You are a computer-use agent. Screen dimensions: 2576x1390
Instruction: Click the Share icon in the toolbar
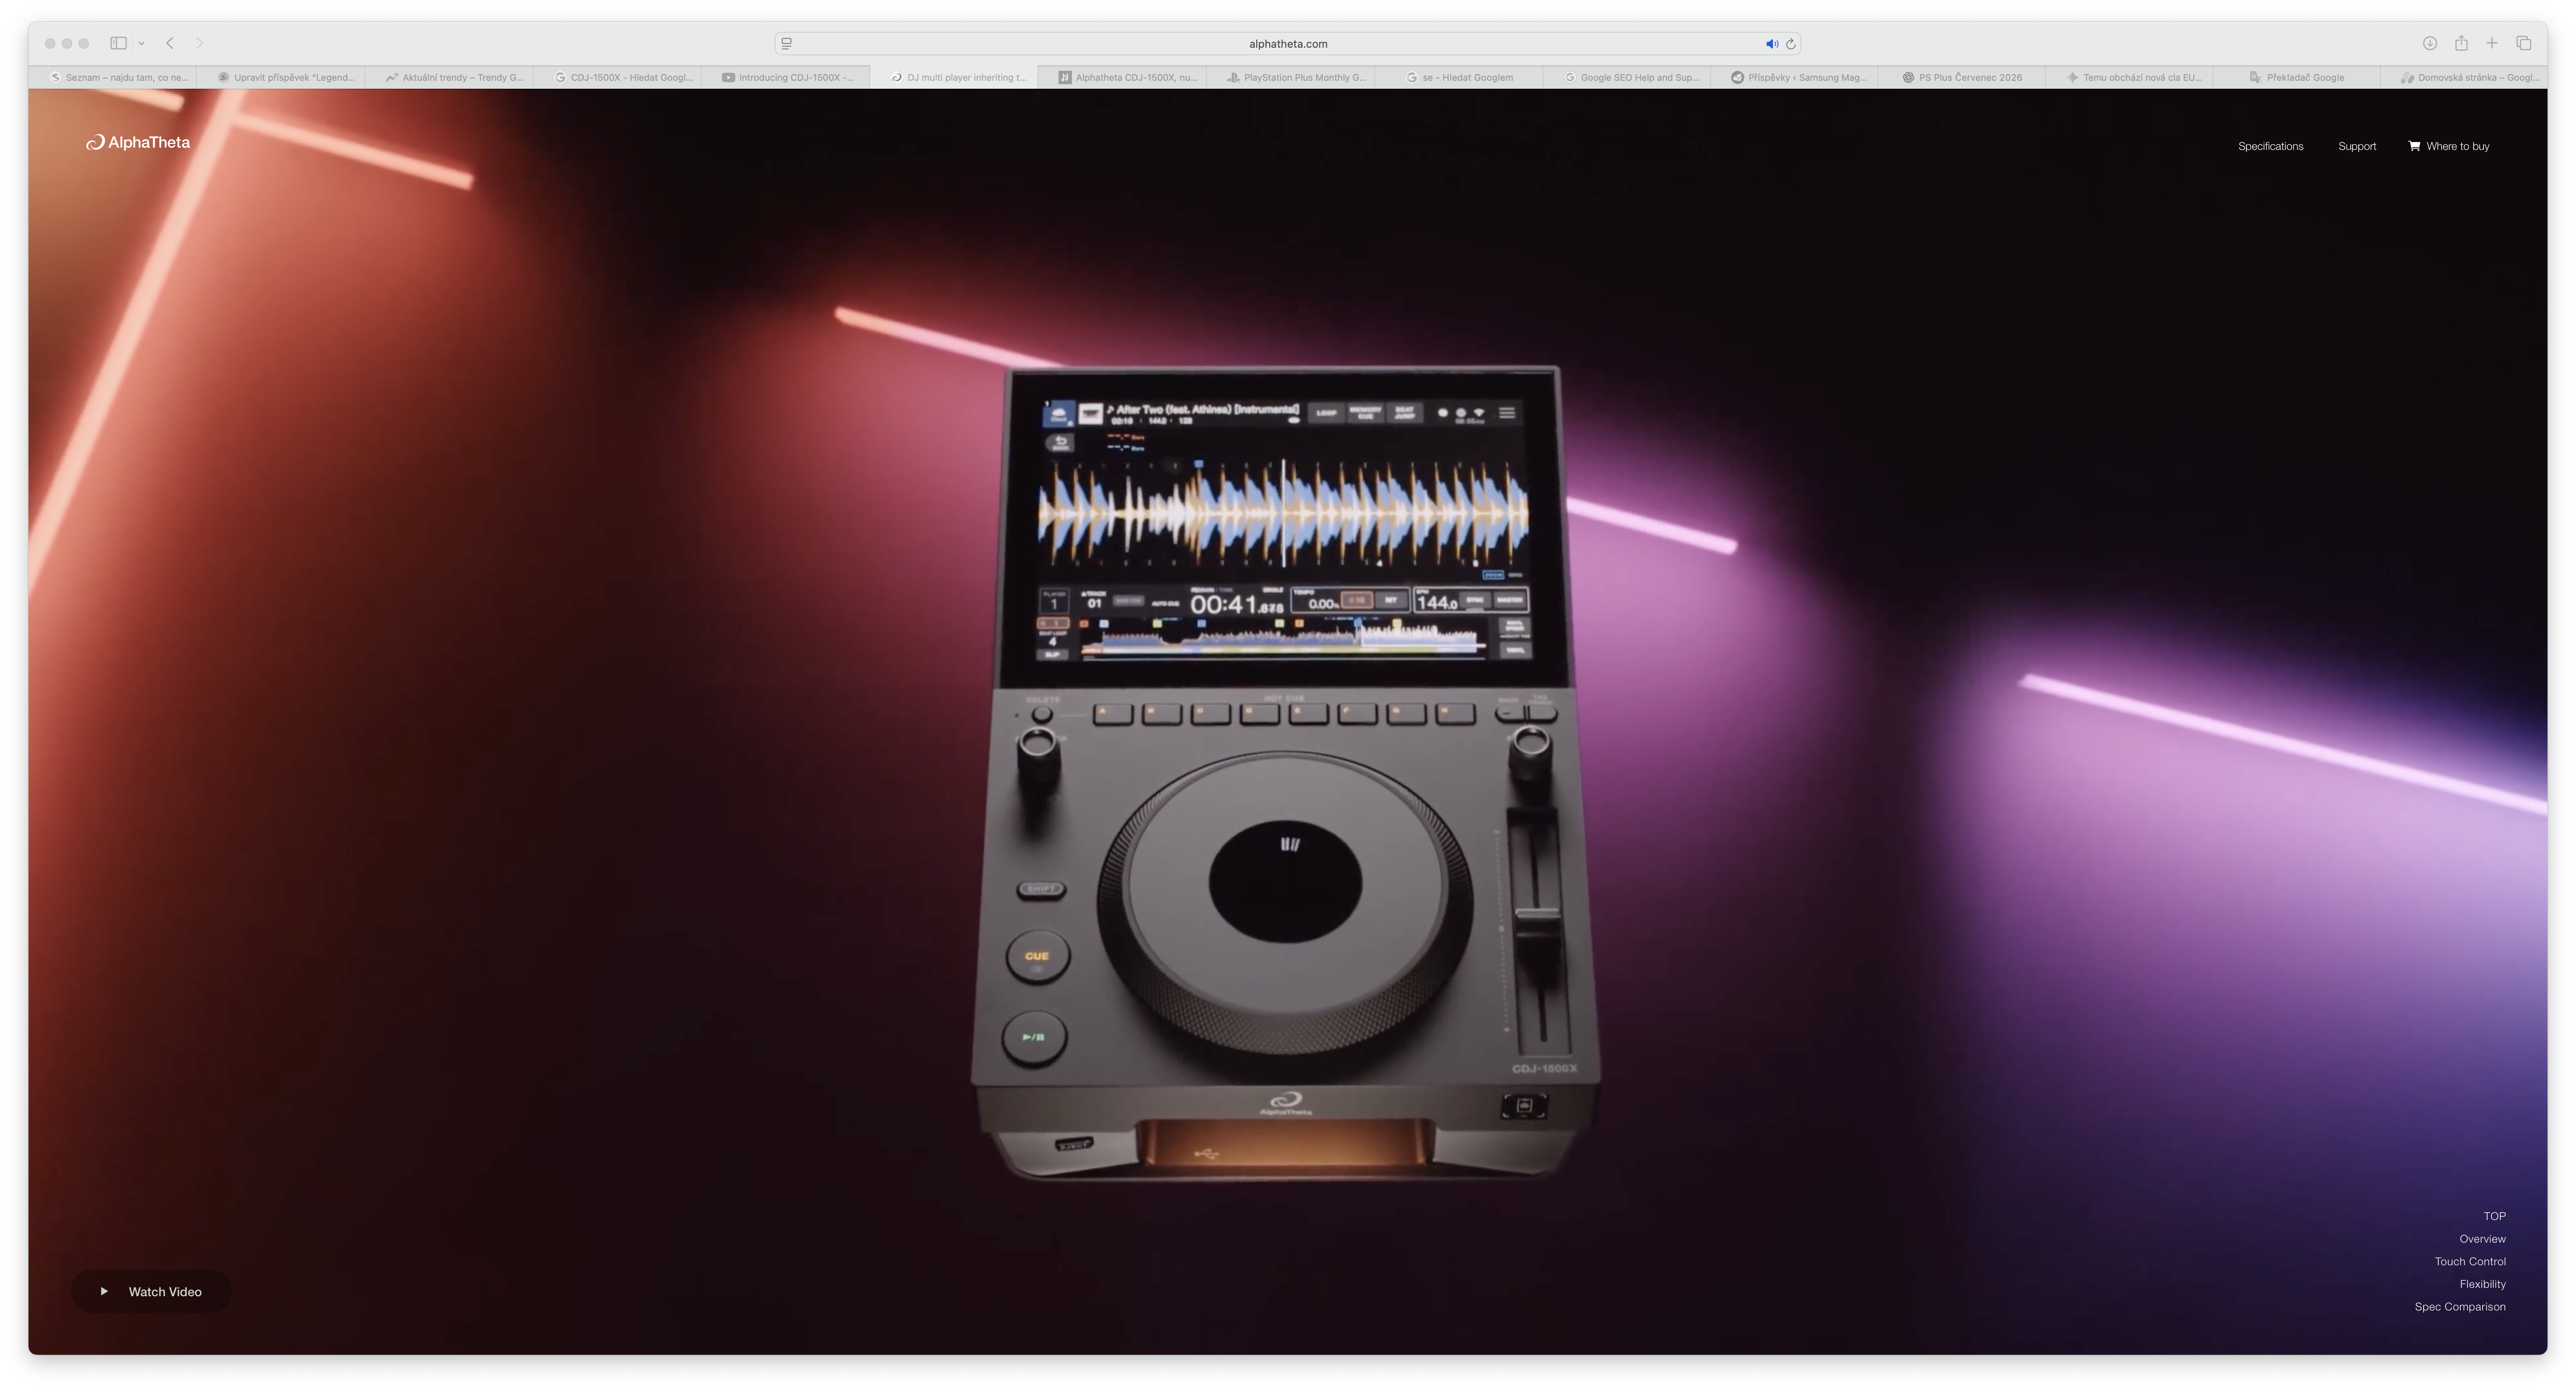pos(2461,43)
